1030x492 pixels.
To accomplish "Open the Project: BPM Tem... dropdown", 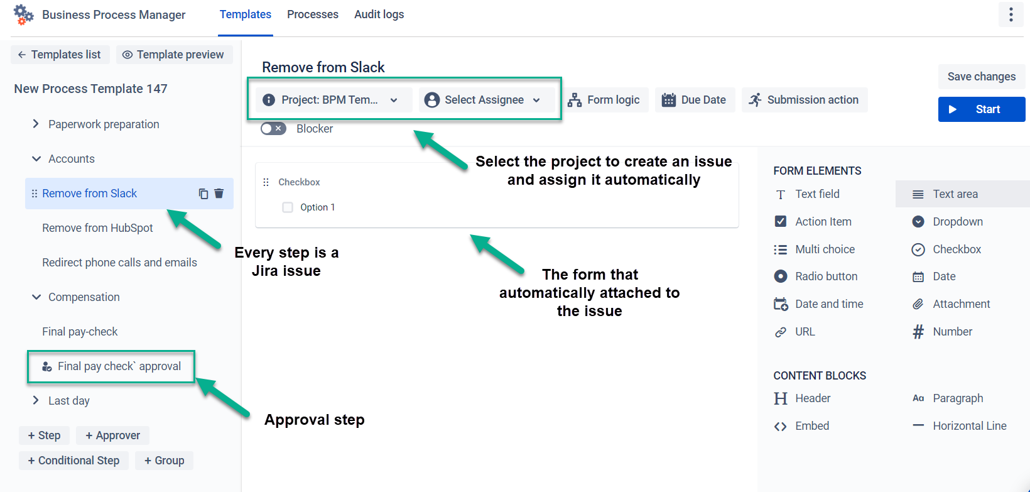I will 333,100.
